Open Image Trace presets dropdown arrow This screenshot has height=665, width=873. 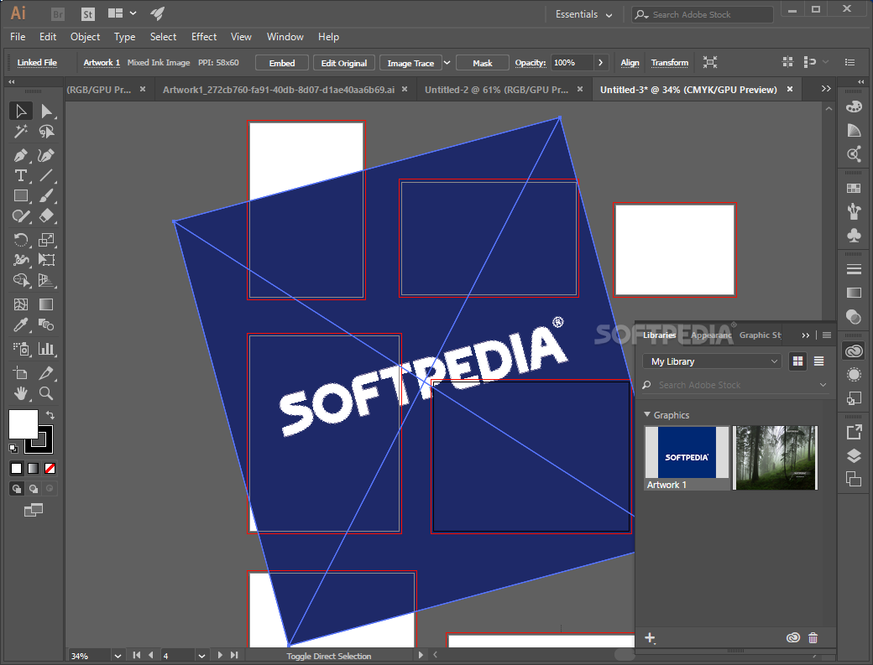tap(447, 63)
